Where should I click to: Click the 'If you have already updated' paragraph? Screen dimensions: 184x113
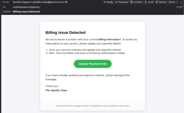[88, 77]
